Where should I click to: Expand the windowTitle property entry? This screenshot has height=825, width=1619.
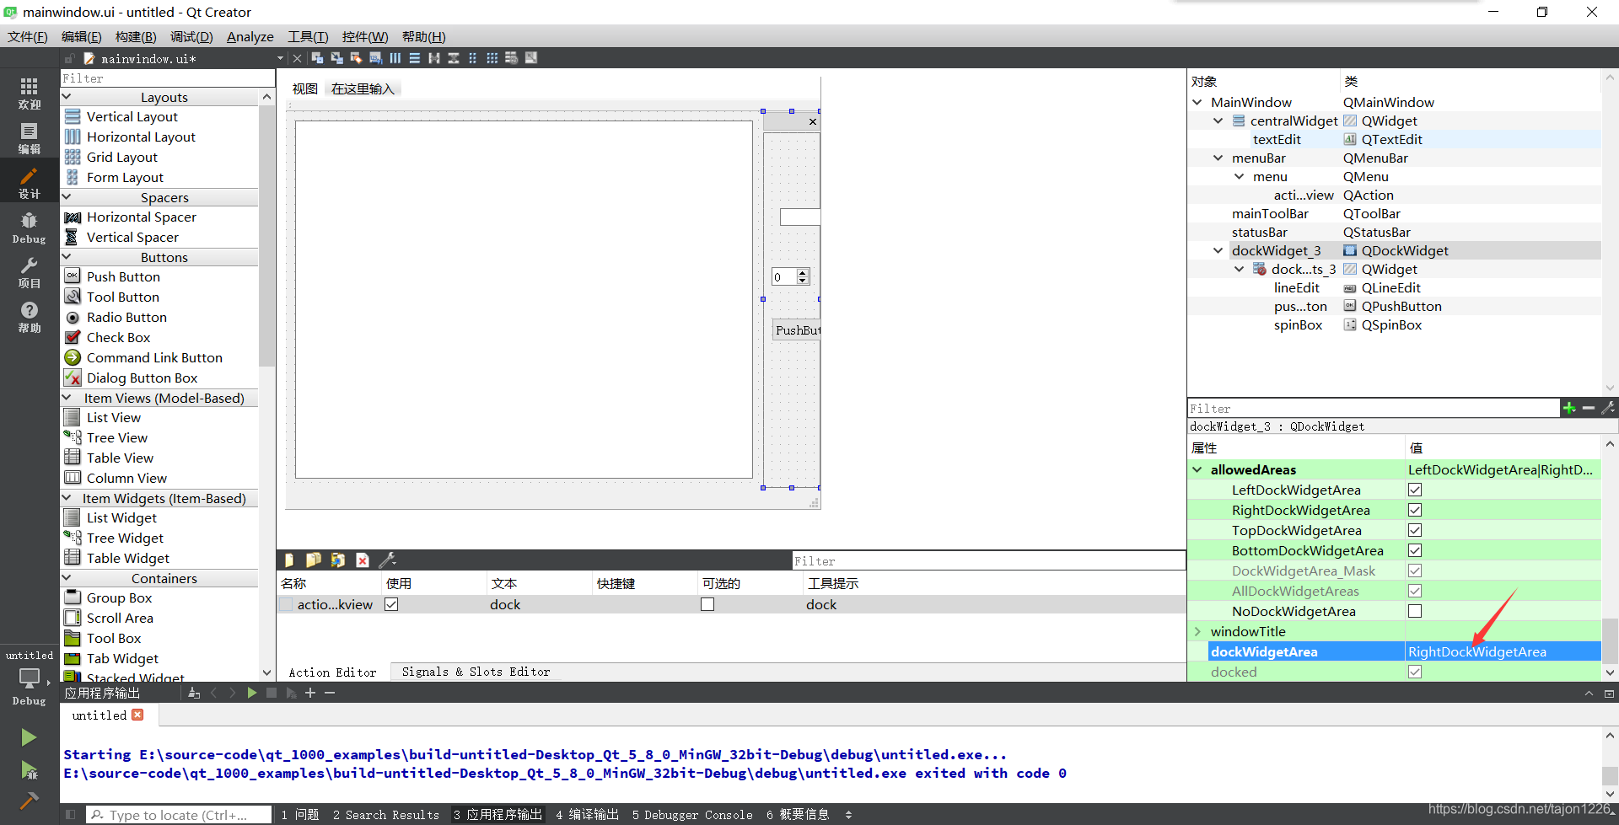1198,631
